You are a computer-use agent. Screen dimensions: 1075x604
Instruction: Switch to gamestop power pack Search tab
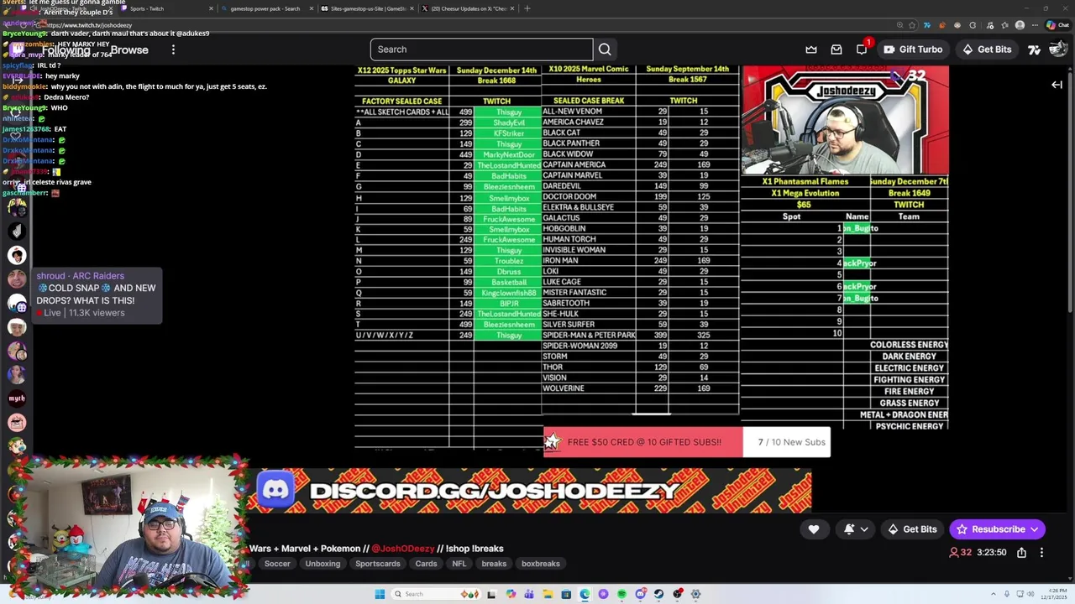click(x=265, y=8)
